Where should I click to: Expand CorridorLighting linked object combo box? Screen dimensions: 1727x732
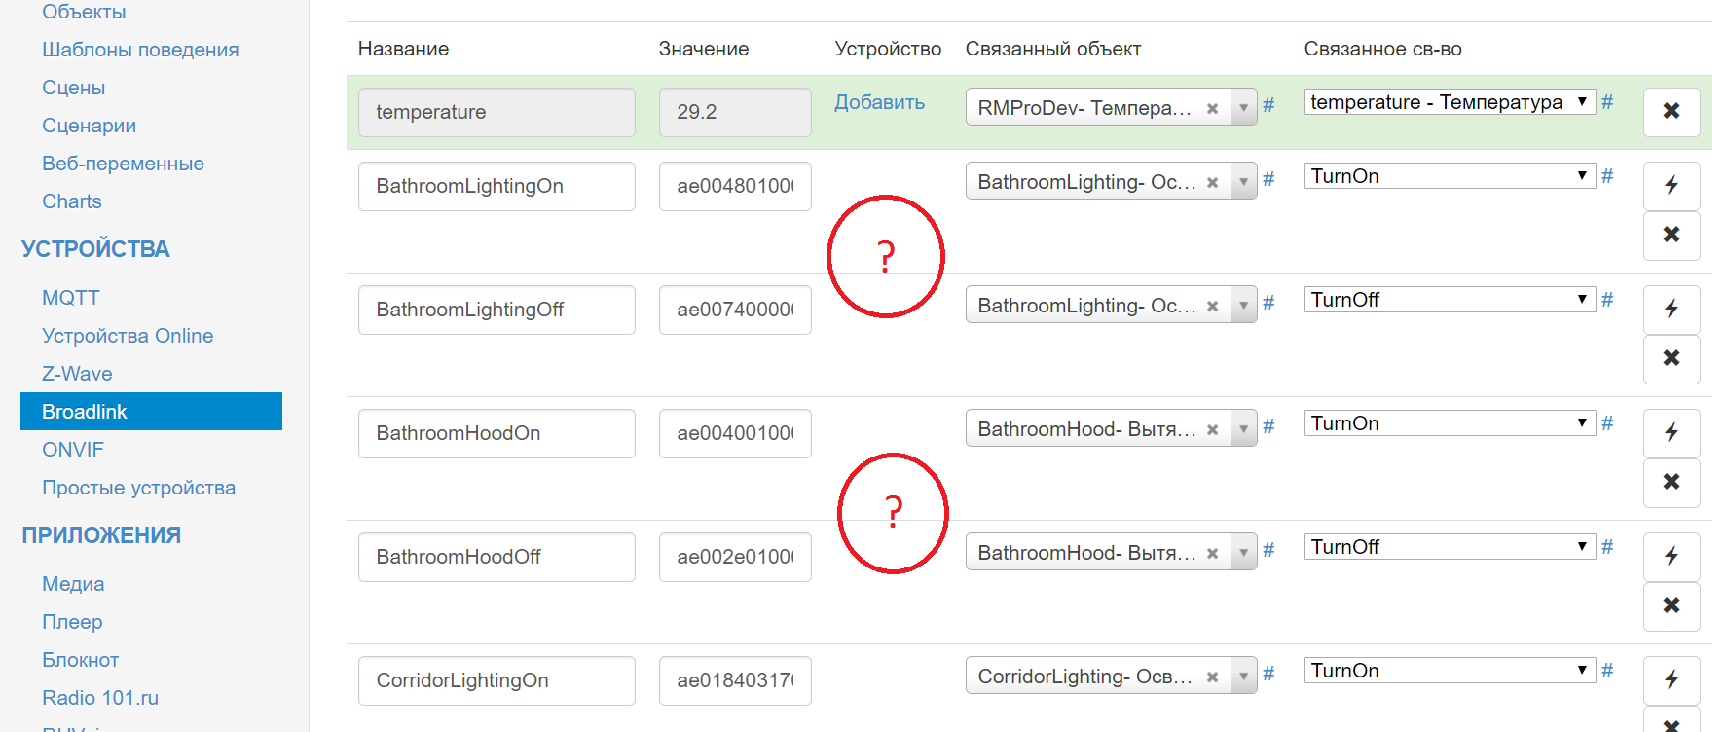(1243, 677)
